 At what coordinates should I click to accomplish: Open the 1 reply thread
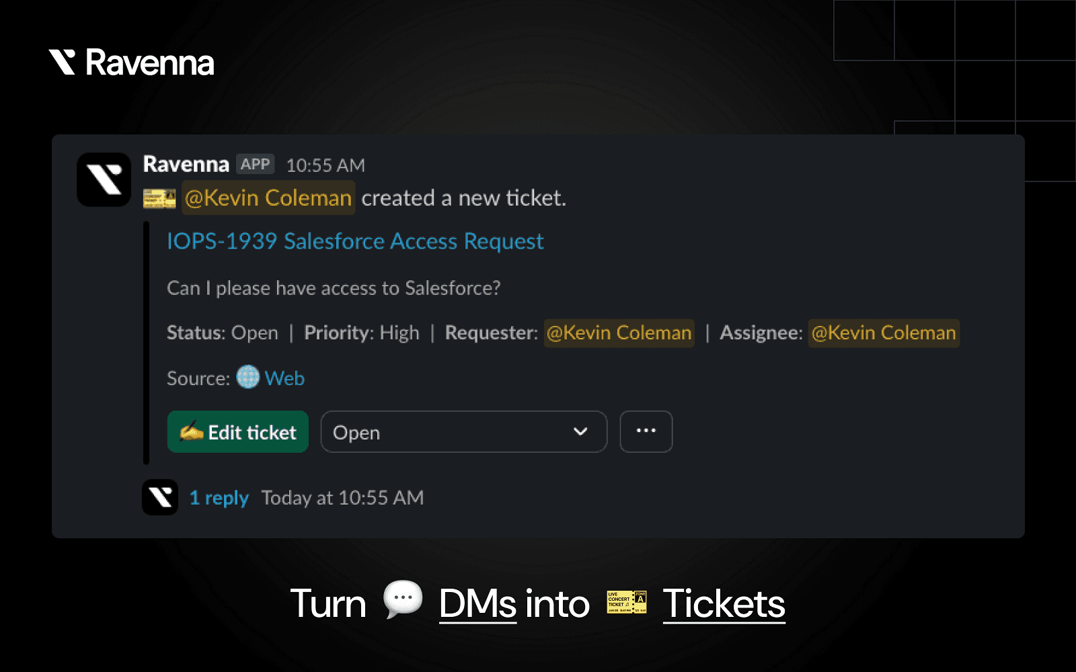(219, 498)
